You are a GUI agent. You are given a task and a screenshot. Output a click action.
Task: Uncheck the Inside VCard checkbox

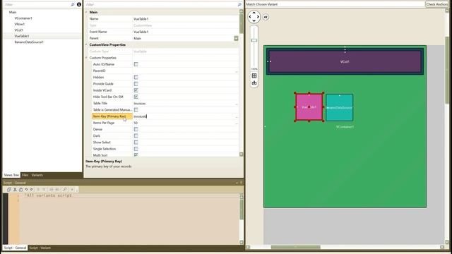click(136, 90)
